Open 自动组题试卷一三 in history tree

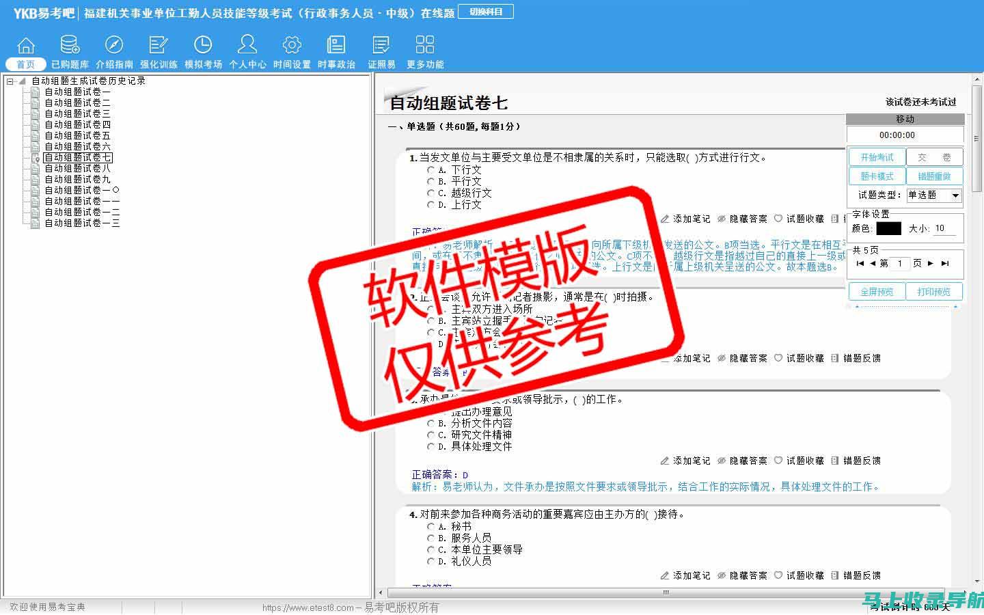pyautogui.click(x=82, y=223)
